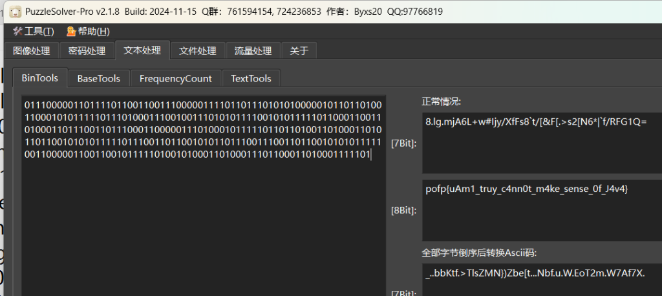Go to the 文件处理 tab
The height and width of the screenshot is (296, 662).
tap(198, 51)
